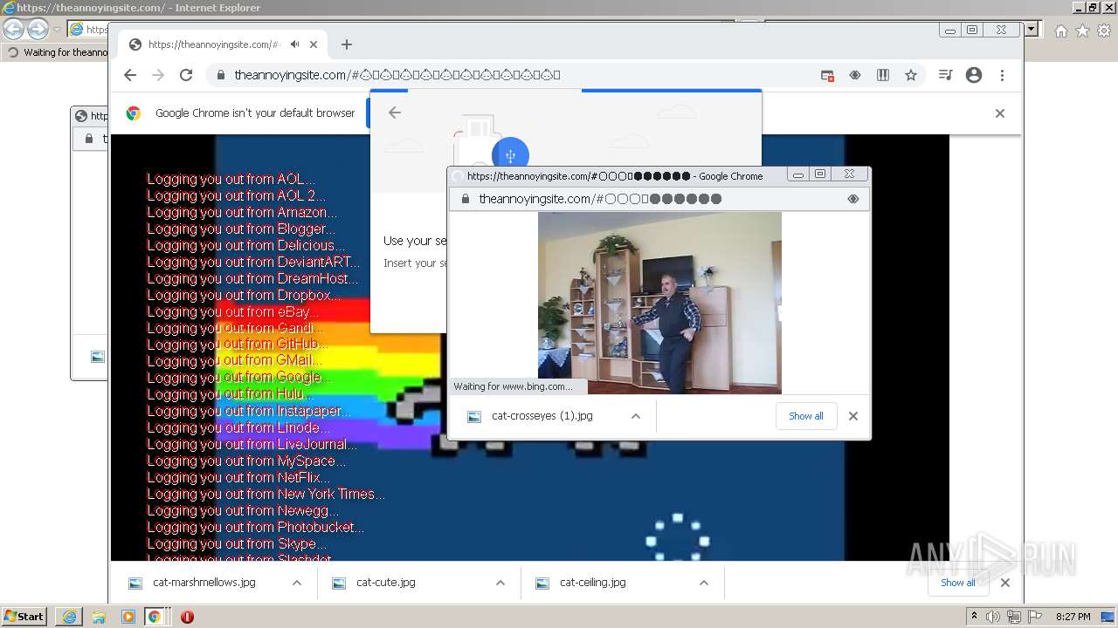Close the popup window's download bar
This screenshot has height=628, width=1118.
(853, 416)
